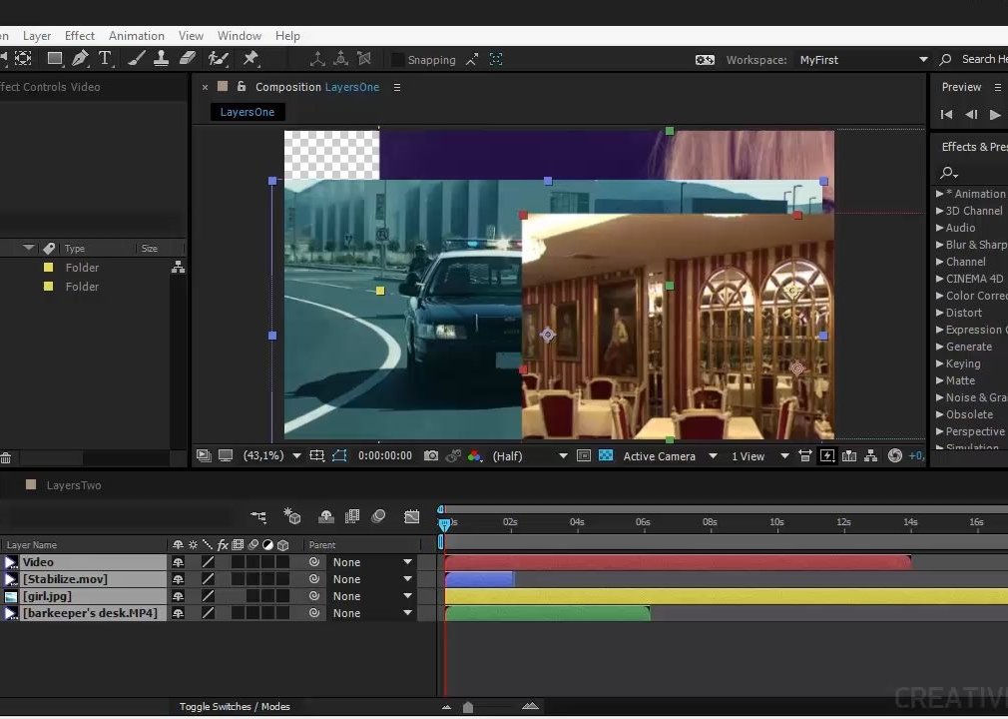Open the resolution dropdown showing Half
1008x719 pixels.
[x=530, y=456]
